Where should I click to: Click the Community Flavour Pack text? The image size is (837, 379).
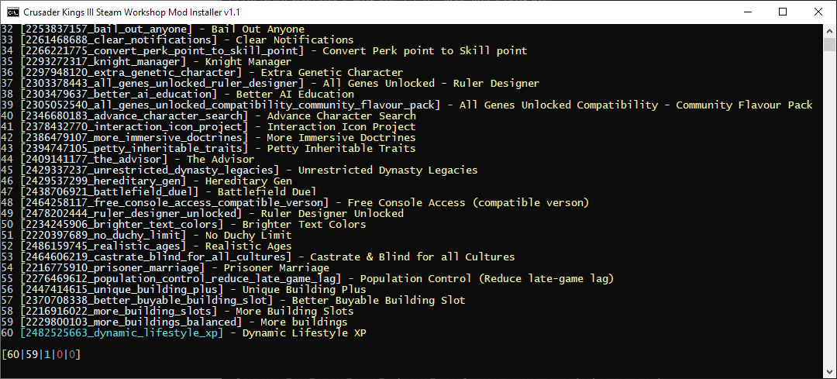point(744,105)
